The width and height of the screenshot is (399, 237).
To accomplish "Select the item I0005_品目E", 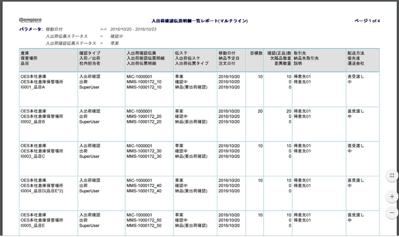I will [x=33, y=225].
